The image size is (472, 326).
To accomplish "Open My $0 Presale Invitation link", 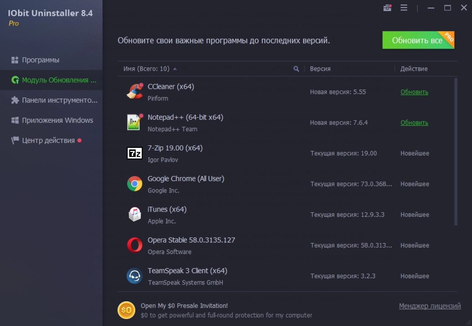I will (184, 306).
